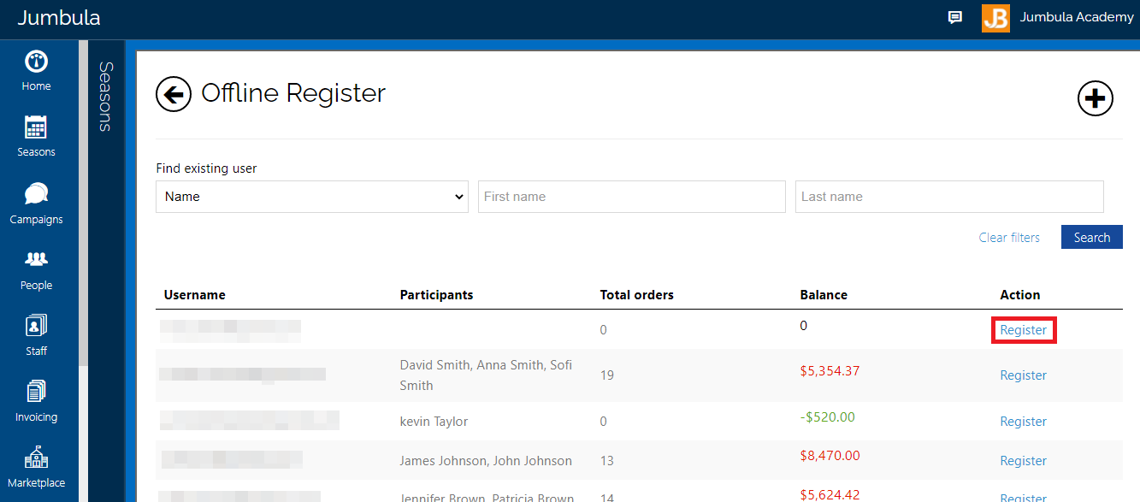Click participants David Smith, Anna Smith, Sofi Smith
The image size is (1140, 502).
(486, 375)
